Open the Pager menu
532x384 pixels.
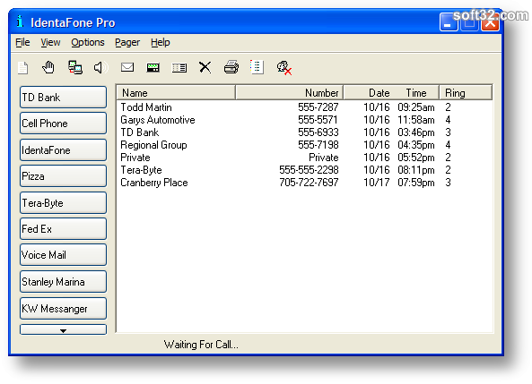click(127, 42)
